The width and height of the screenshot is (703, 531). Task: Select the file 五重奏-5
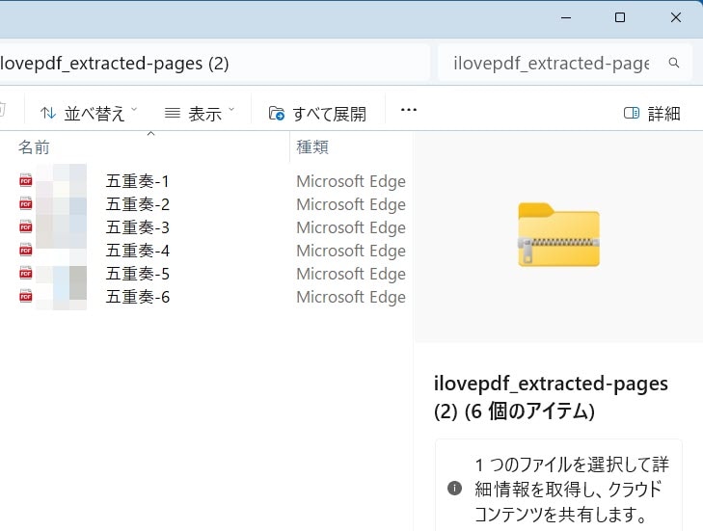[x=138, y=274]
